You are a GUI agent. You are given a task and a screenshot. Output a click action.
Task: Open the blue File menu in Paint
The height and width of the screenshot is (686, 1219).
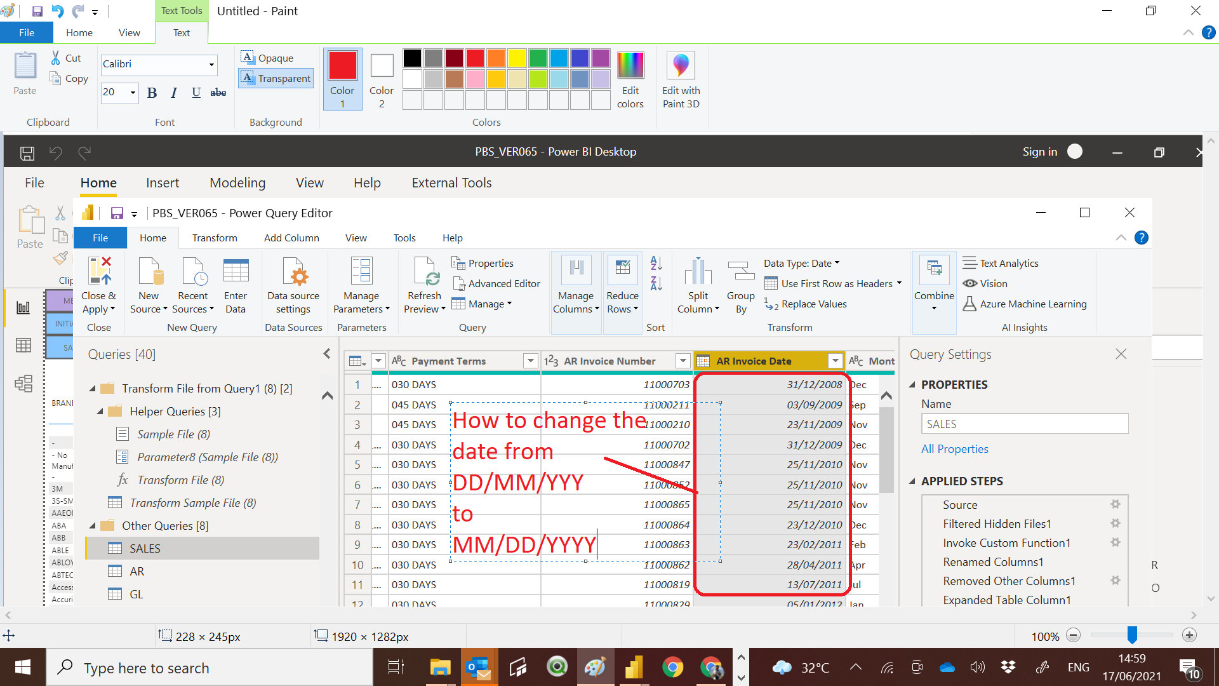[x=27, y=32]
